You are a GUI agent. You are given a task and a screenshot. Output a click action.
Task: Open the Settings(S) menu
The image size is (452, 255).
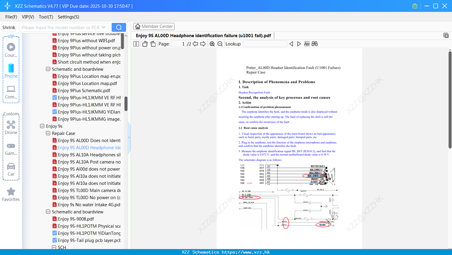[x=69, y=17]
